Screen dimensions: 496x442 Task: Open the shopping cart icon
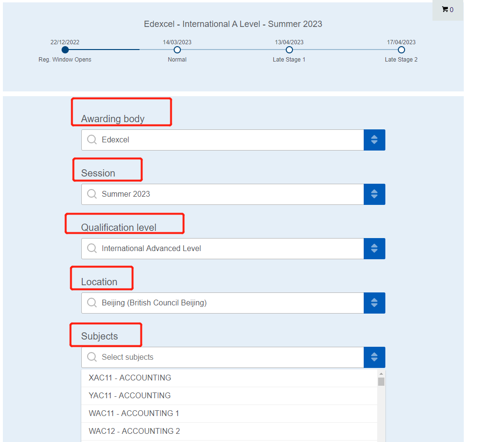point(445,10)
